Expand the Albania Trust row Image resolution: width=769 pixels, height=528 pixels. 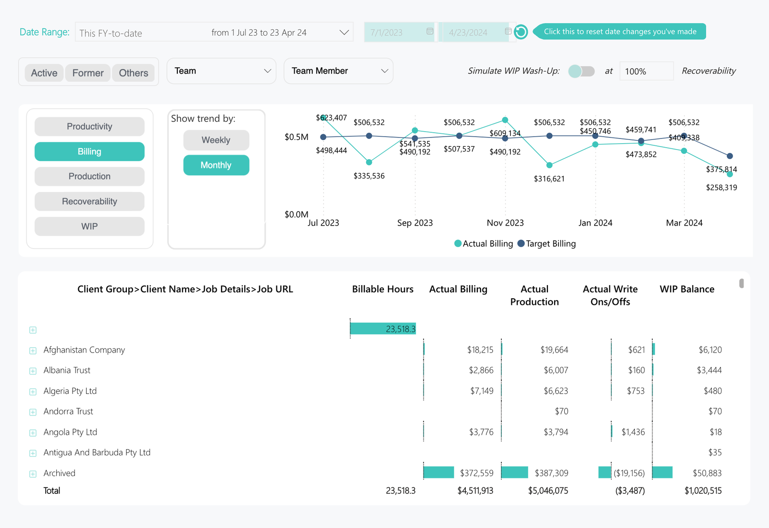[x=33, y=371]
